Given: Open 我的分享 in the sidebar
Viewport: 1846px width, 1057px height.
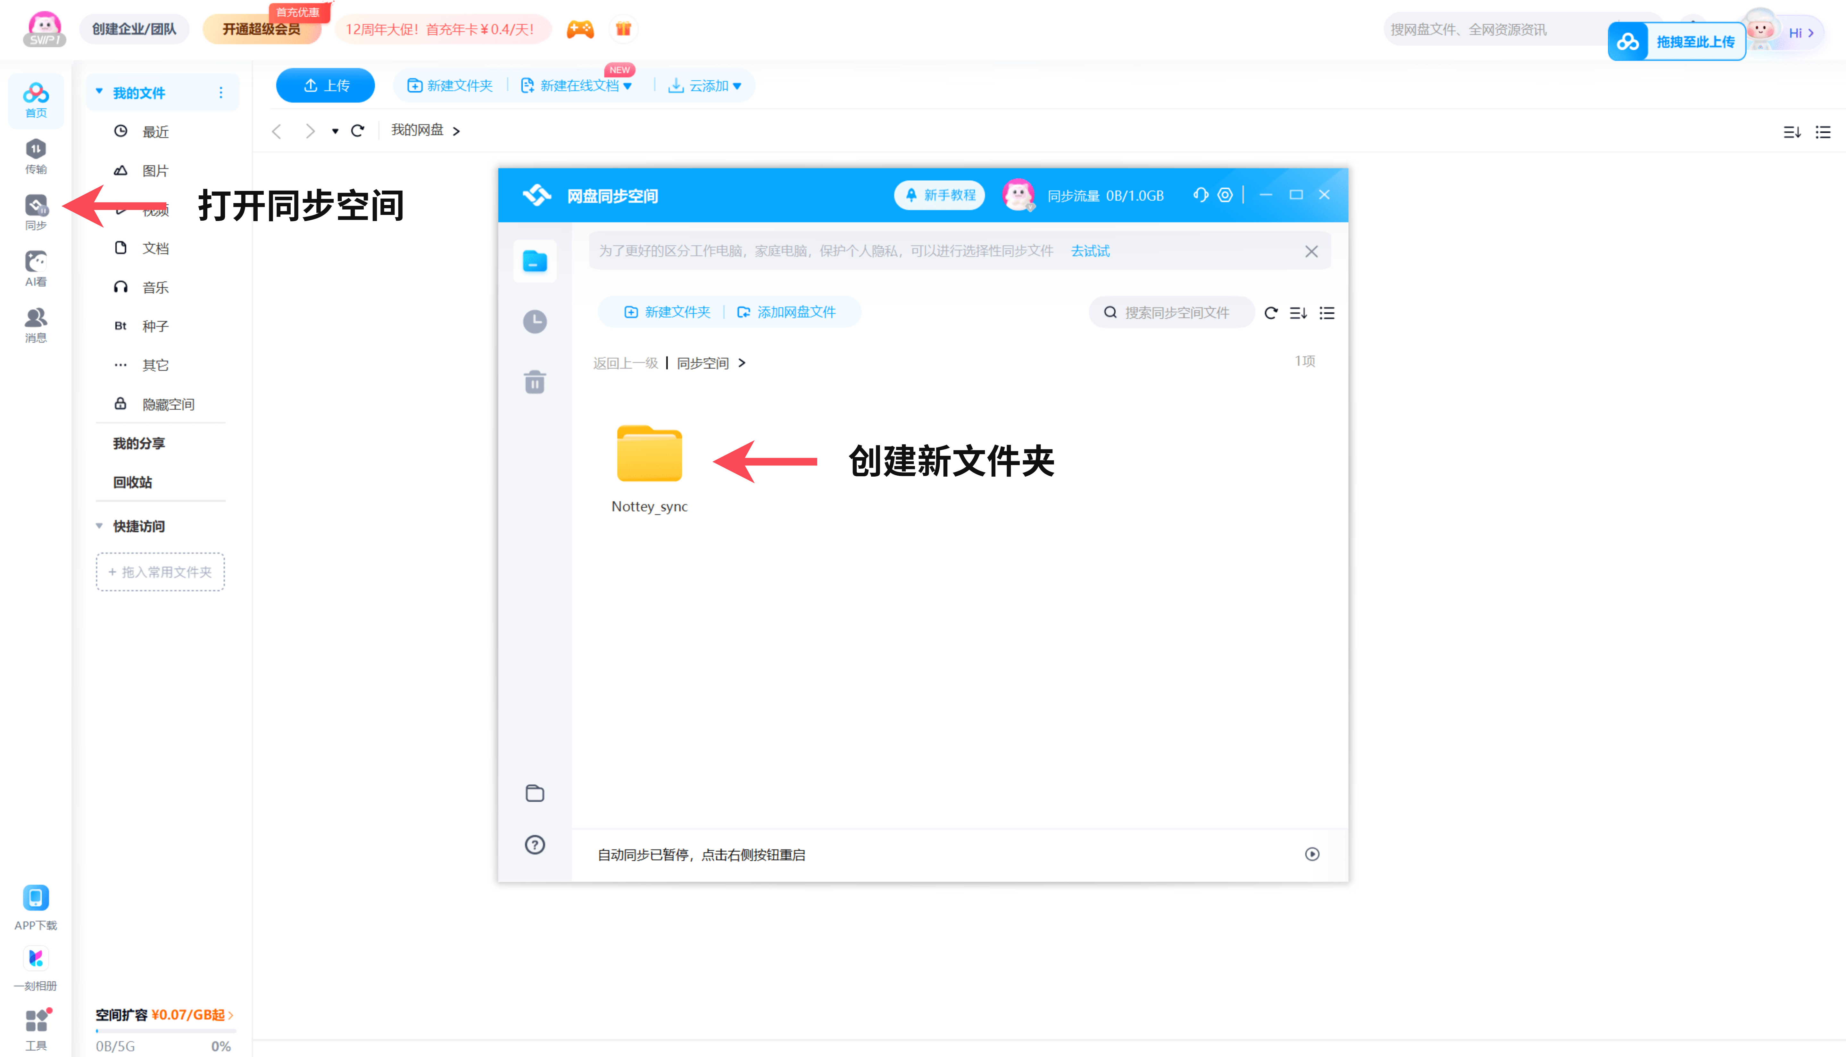Looking at the screenshot, I should pos(139,443).
